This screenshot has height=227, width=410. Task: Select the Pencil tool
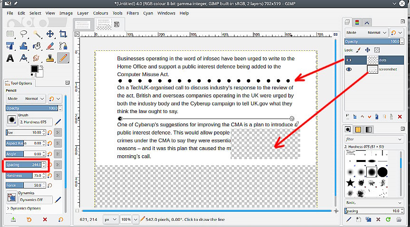click(63, 58)
